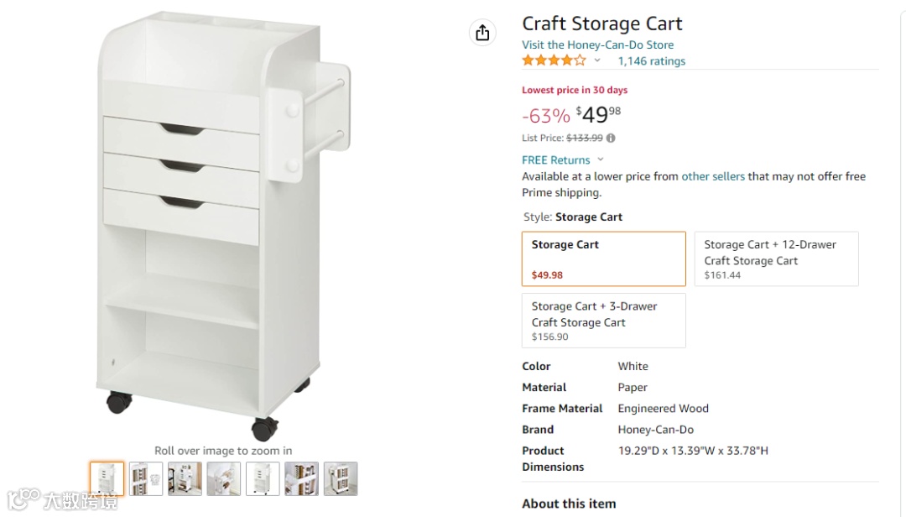Select the sixth product thumbnail
Image resolution: width=906 pixels, height=517 pixels.
(x=301, y=478)
